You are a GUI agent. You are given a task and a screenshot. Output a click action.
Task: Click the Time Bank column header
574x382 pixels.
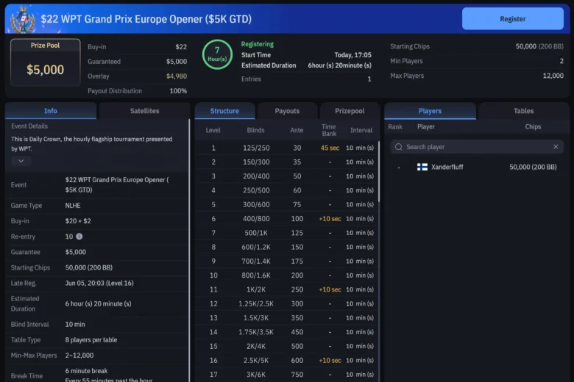(x=329, y=130)
